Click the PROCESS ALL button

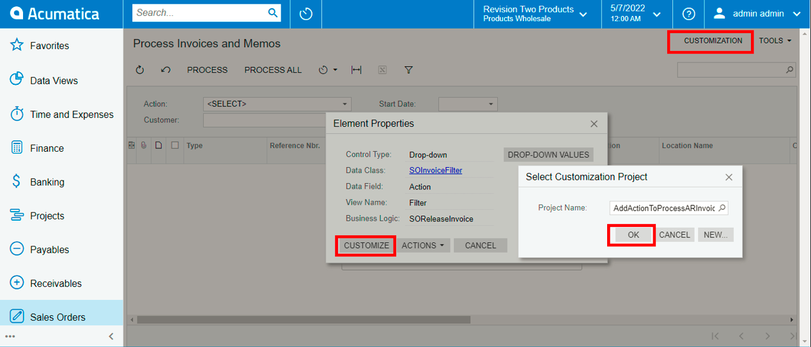coord(273,70)
